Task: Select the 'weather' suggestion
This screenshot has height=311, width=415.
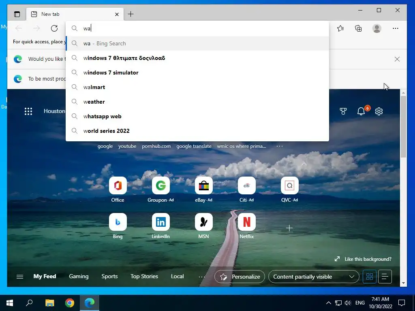Action: (x=197, y=102)
